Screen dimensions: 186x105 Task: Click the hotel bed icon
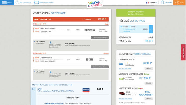coord(121,64)
